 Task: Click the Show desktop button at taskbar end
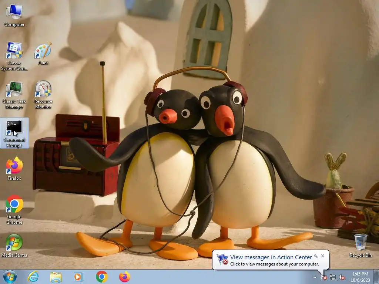click(376, 277)
